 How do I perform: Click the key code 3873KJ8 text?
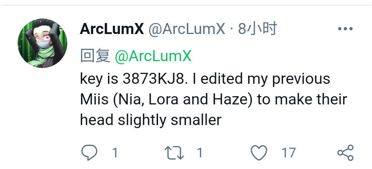tap(155, 79)
